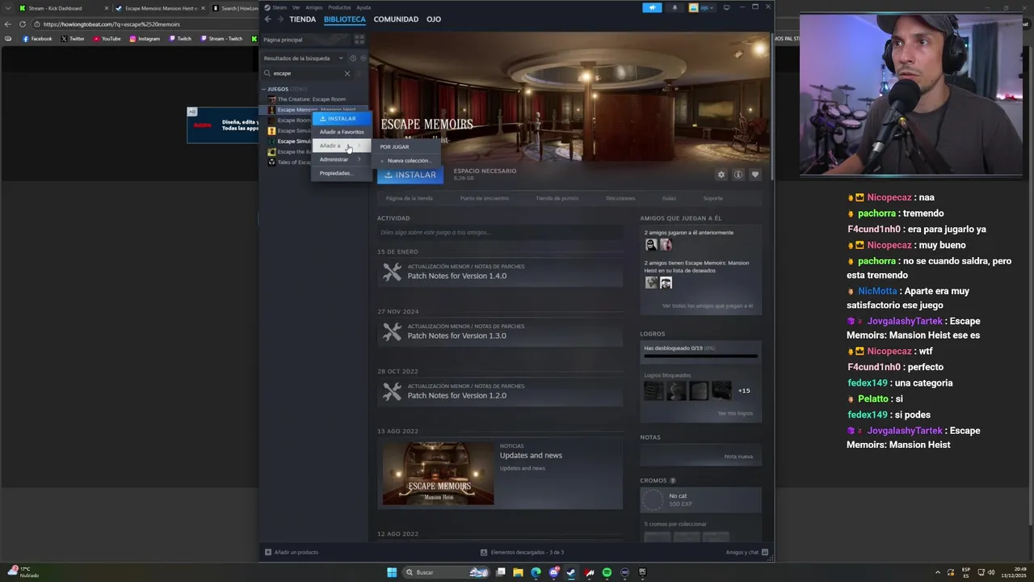Open Microsoft Edge in taskbar
The width and height of the screenshot is (1034, 582).
pos(536,572)
